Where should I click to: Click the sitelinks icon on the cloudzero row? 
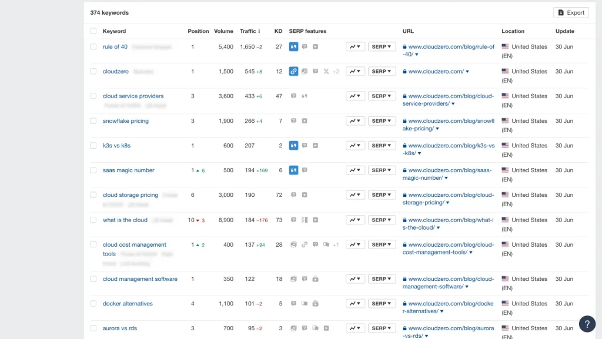point(293,71)
